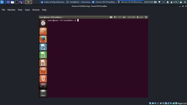Open the Help menu
Viewport: 187px width, 105px height.
pyautogui.click(x=44, y=10)
